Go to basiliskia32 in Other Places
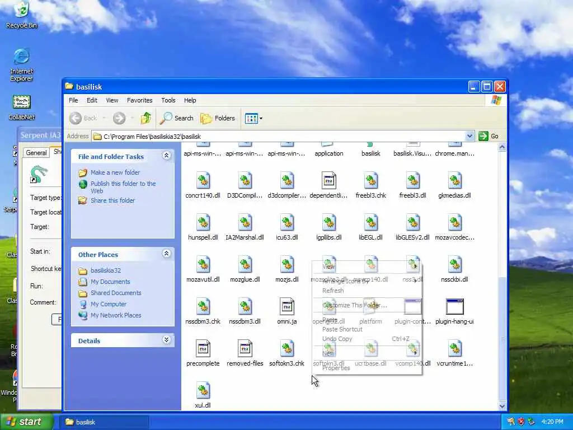Screen dimensions: 573x430 (x=106, y=270)
